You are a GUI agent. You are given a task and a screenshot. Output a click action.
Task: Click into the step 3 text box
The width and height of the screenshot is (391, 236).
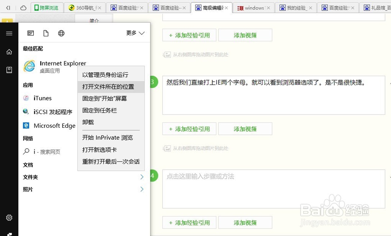pyautogui.click(x=274, y=95)
